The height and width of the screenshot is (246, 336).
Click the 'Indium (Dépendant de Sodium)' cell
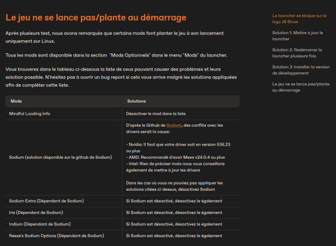64,225
